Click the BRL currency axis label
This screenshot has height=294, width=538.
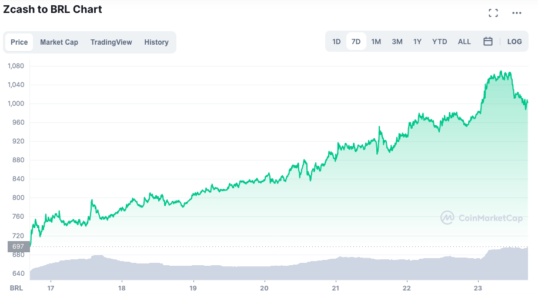[16, 288]
